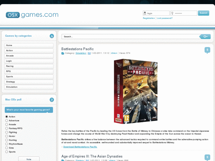Click the Views: 674 text
This screenshot has height=161, width=215.
(x=125, y=53)
